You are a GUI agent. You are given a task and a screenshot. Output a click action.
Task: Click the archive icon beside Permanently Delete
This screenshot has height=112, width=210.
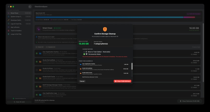[87, 54]
